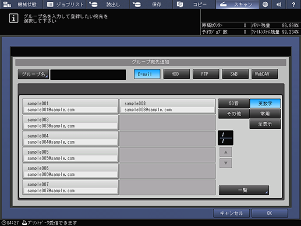This screenshot has height=226, width=301.
Task: Select the sample001 address entry
Action: [70, 107]
